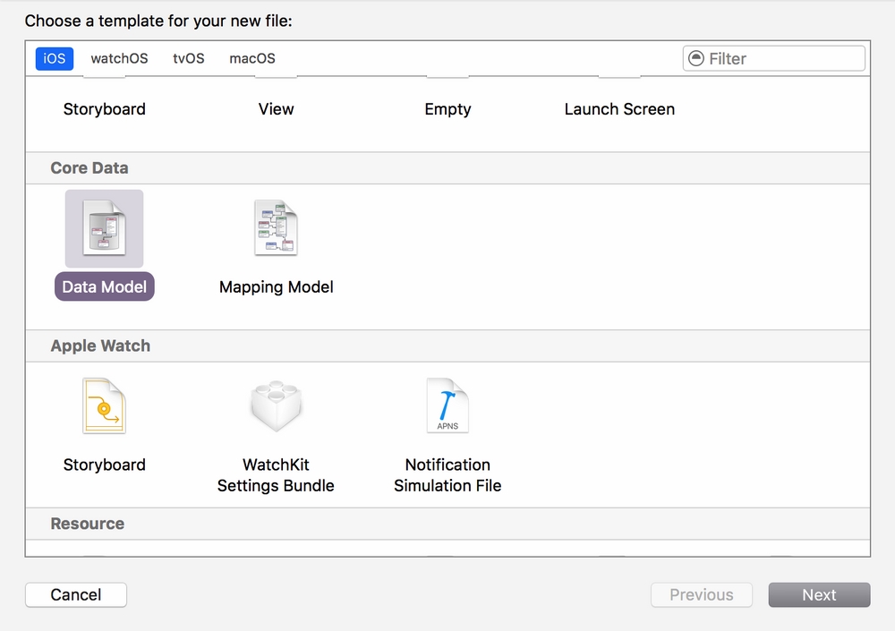Select the Notification Simulation File APNS icon

tap(447, 406)
